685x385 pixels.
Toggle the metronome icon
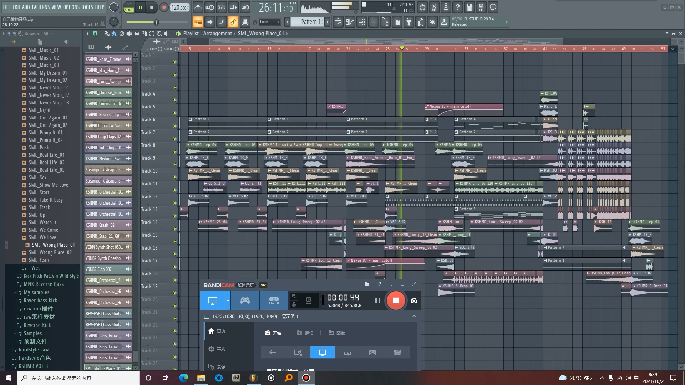pyautogui.click(x=198, y=7)
